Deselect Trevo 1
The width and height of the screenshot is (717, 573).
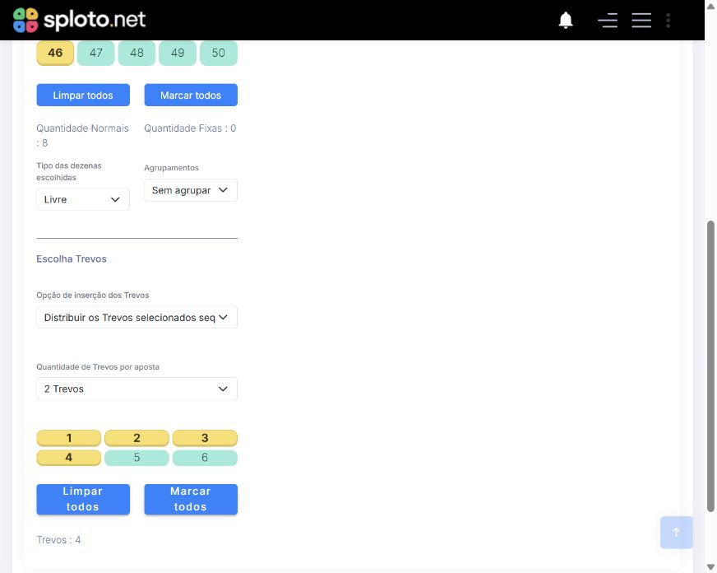[x=68, y=438]
